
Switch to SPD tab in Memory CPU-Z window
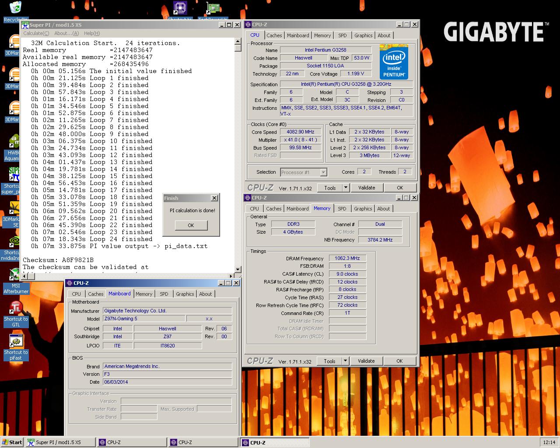click(342, 209)
